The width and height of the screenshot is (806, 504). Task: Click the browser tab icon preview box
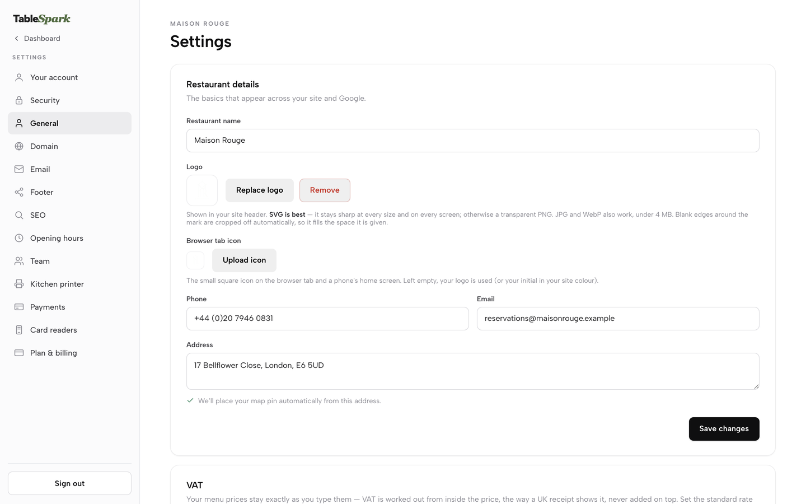coord(195,260)
